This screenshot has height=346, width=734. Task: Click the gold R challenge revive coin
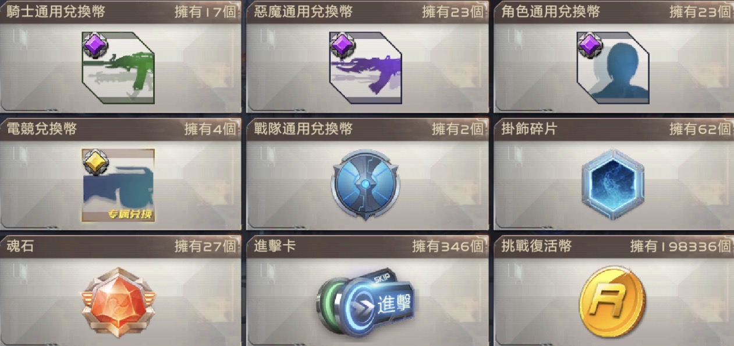612,302
